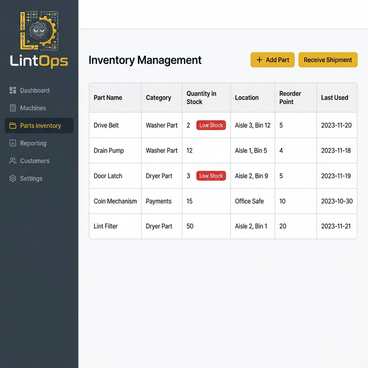Viewport: 368px width, 368px height.
Task: Click Drain Pump reorder point 4
Action: point(281,151)
